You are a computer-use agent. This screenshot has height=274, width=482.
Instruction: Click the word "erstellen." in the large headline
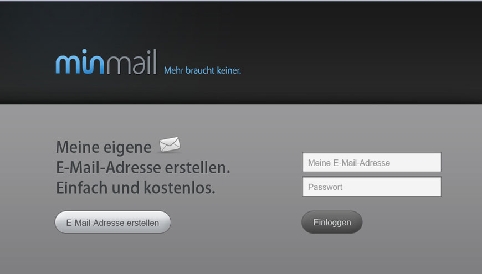click(x=197, y=167)
